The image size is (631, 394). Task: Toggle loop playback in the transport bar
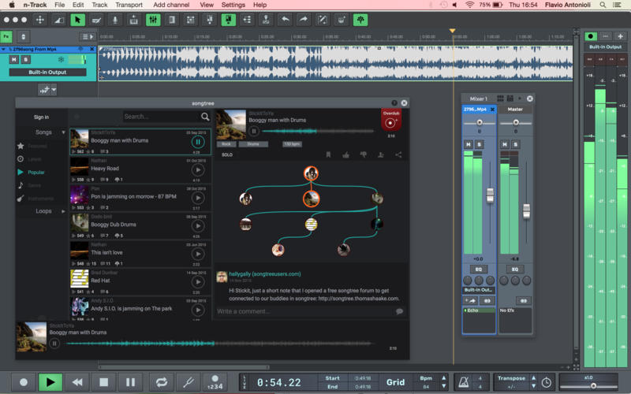tap(161, 381)
